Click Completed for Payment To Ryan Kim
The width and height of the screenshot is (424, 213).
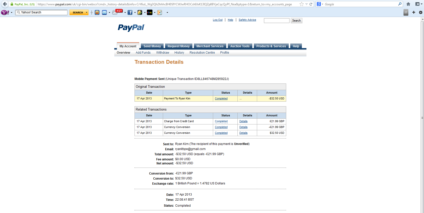click(221, 99)
